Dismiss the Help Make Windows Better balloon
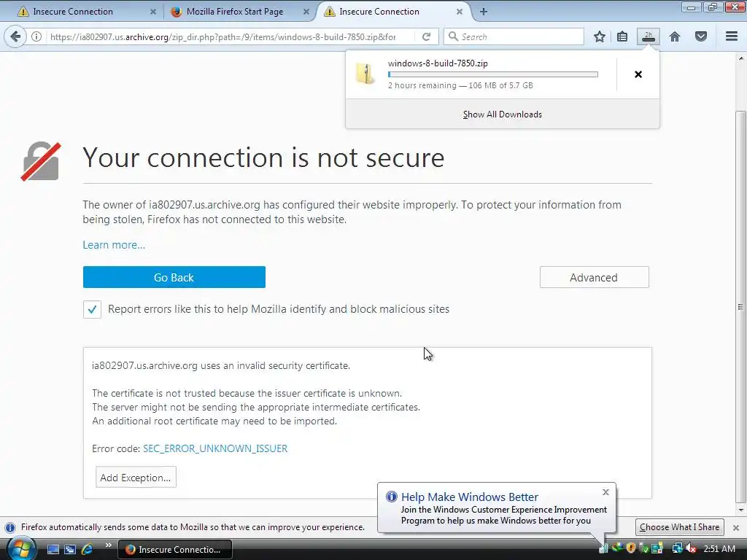Viewport: 747px width, 560px height. [605, 492]
